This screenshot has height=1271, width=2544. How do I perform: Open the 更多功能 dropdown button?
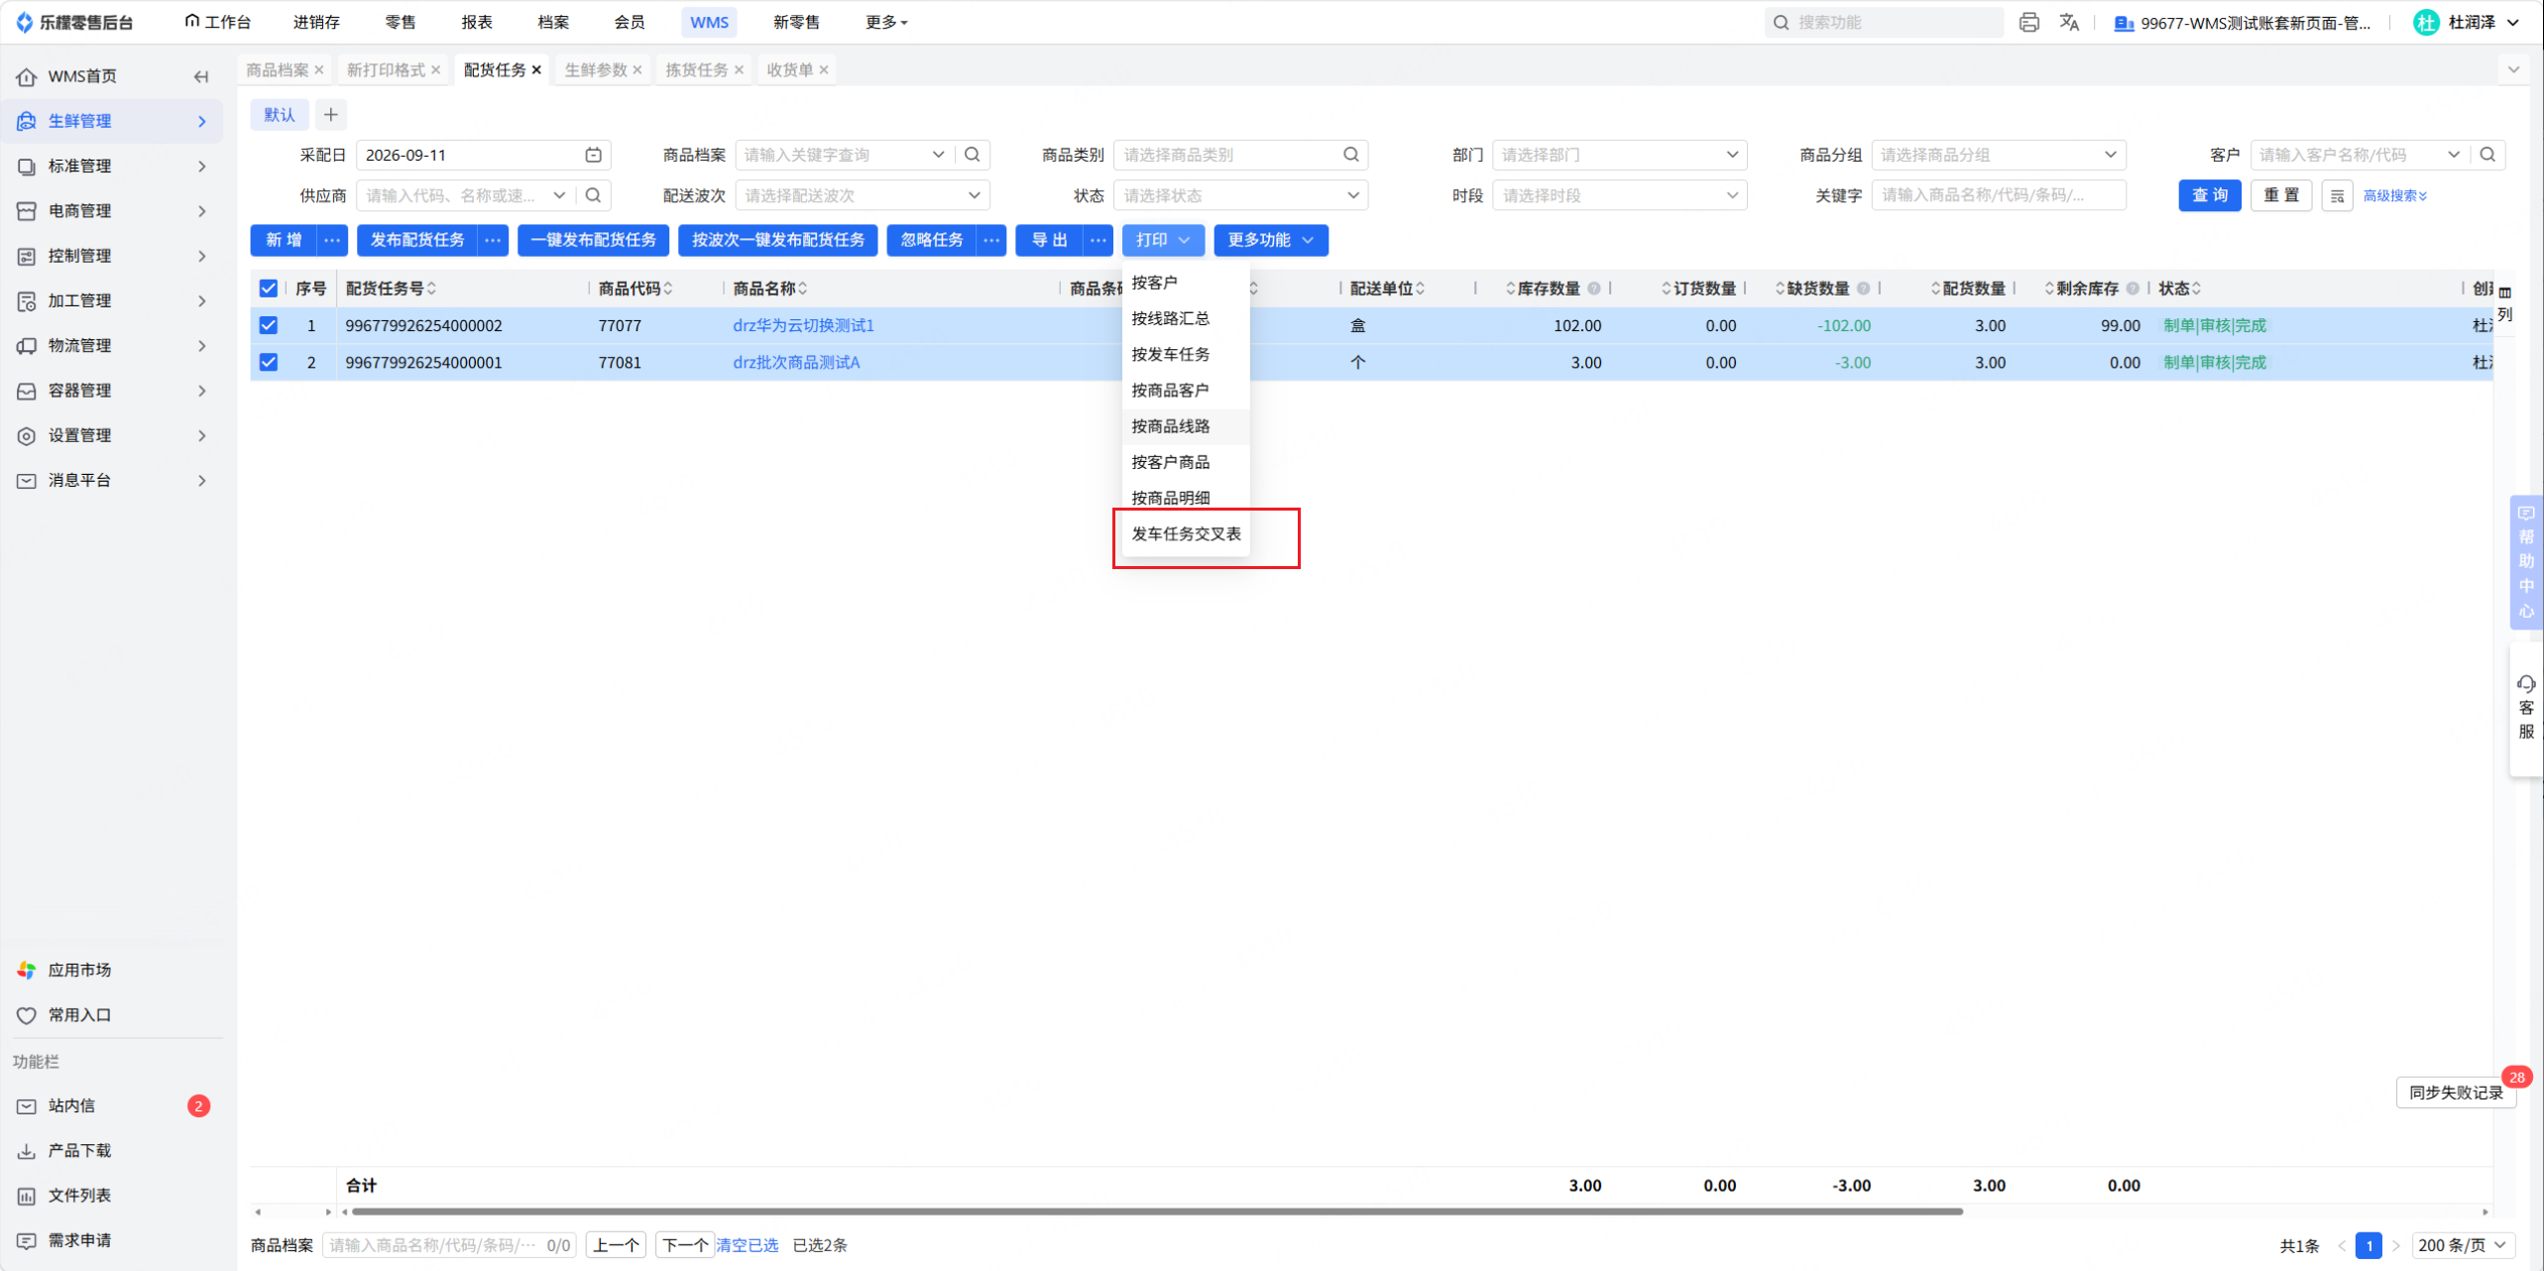(1270, 240)
